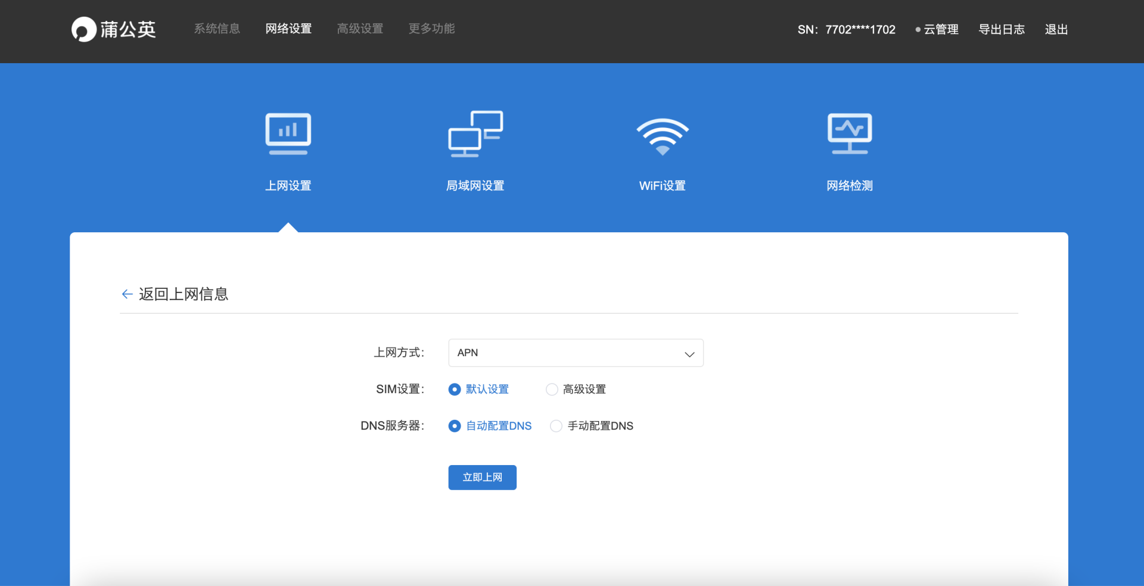Expand the 上网方式 APN dropdown
The image size is (1144, 586).
[575, 353]
